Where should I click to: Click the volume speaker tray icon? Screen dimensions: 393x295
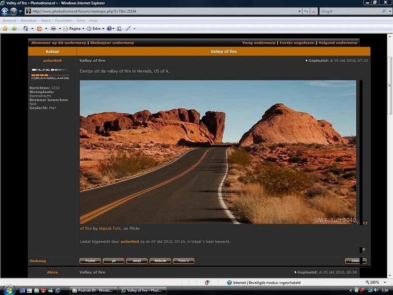pyautogui.click(x=376, y=290)
